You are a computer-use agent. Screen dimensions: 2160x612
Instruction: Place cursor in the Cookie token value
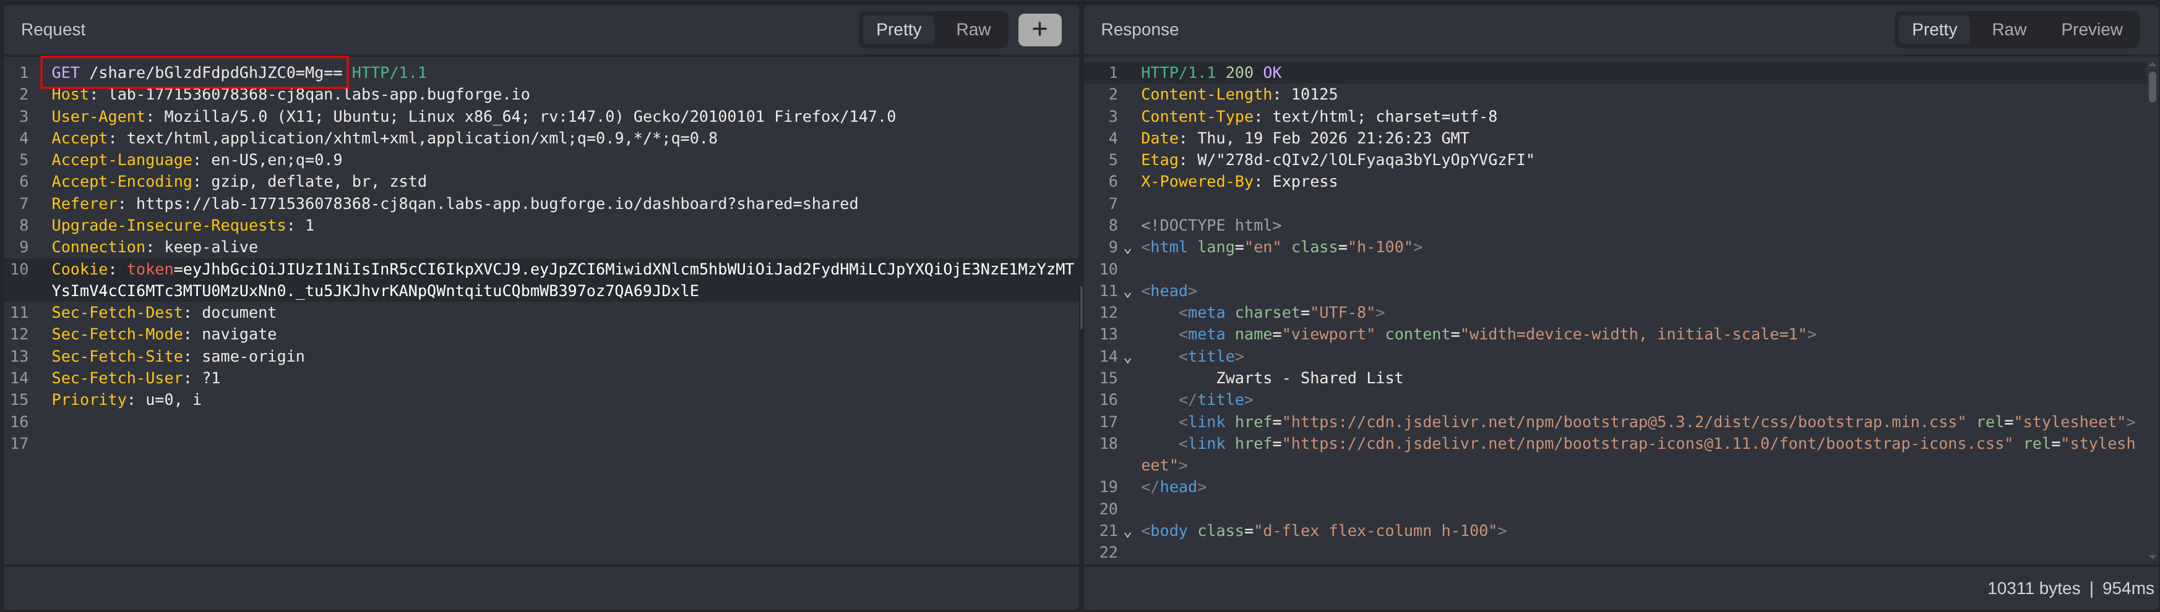point(587,270)
